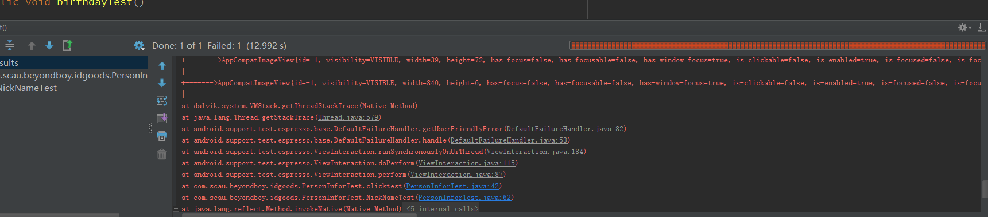The image size is (988, 217).
Task: Click the invokeNative(Native Method) stack line
Action: click(x=292, y=209)
